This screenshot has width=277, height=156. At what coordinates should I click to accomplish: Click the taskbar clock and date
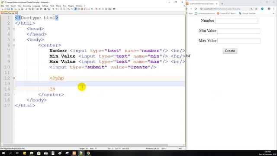pyautogui.click(x=267, y=153)
